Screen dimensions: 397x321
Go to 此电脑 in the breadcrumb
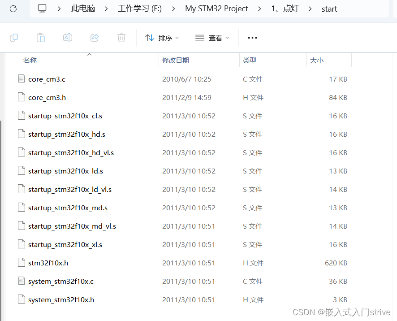pyautogui.click(x=83, y=9)
